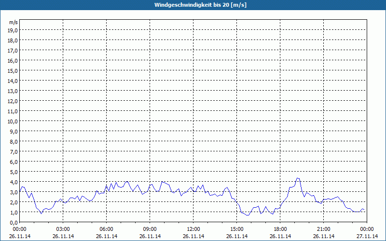Select the 19,0 y-axis label

(x=13, y=30)
